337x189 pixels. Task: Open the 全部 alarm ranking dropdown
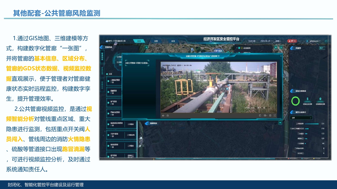click(301, 118)
